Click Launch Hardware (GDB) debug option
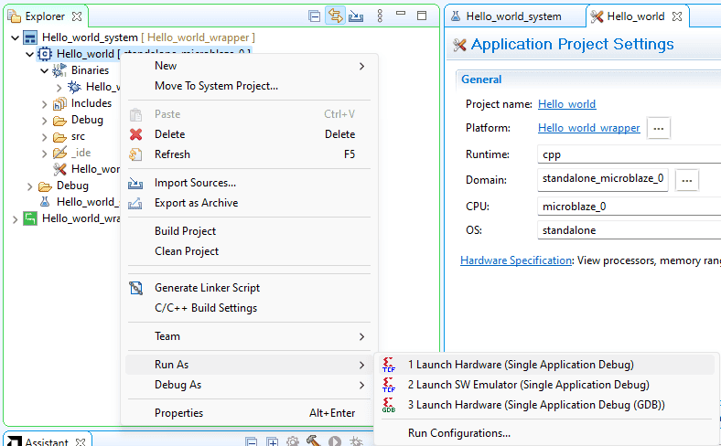721x446 pixels. click(536, 404)
